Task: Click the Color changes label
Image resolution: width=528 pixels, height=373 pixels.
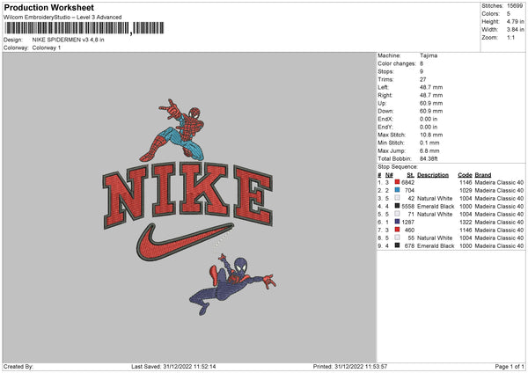Action: tap(397, 63)
